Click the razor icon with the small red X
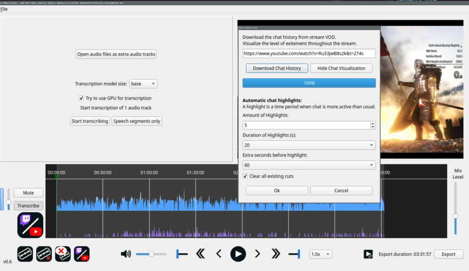This screenshot has width=469, height=271. [44, 254]
